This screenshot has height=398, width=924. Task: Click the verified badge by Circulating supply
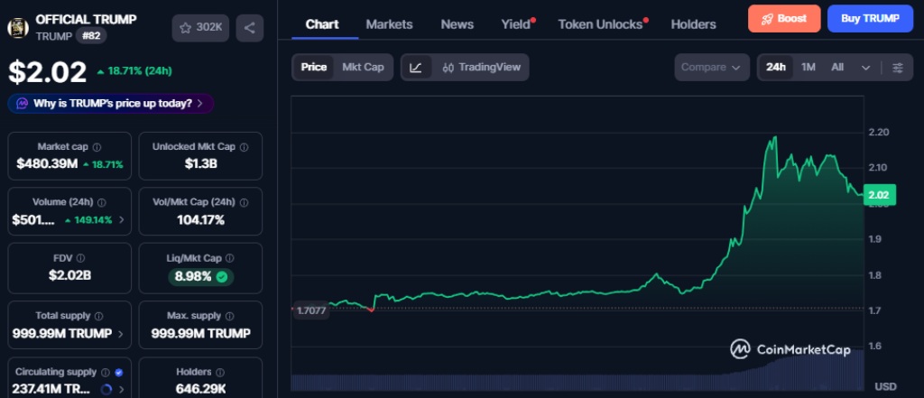118,372
